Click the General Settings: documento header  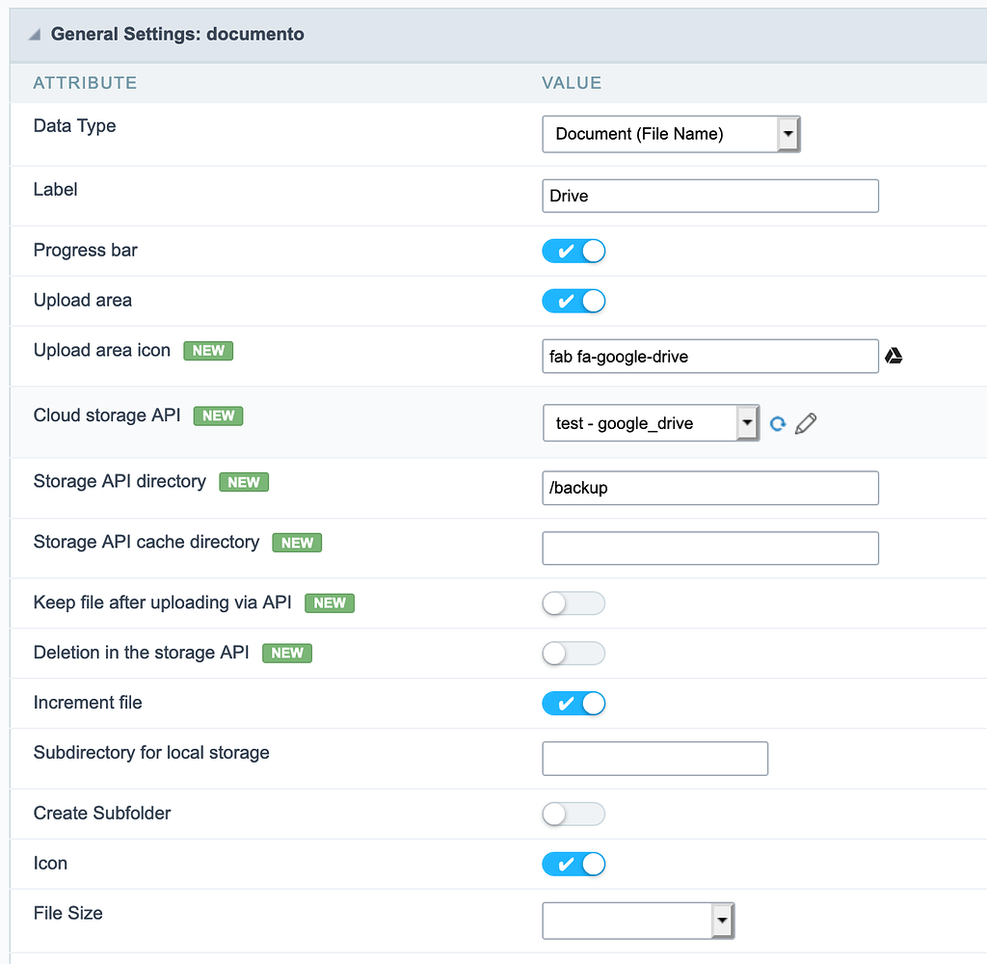tap(177, 35)
